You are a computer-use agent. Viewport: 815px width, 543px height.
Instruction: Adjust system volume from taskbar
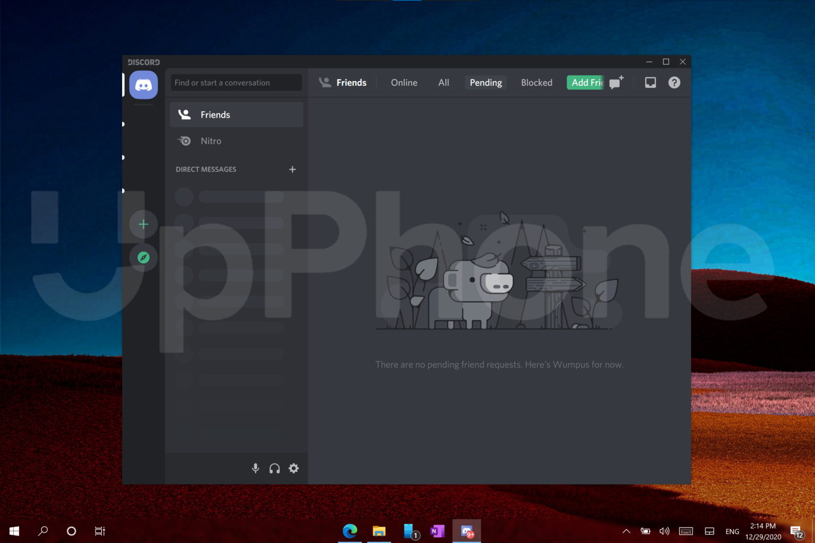(x=664, y=531)
